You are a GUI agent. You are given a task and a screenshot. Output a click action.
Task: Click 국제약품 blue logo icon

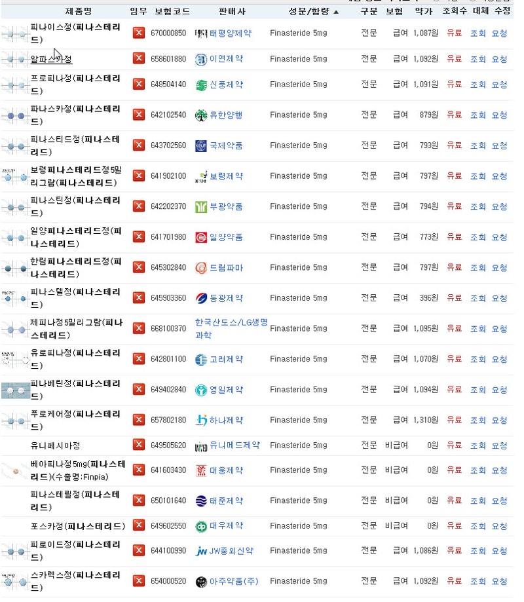(201, 145)
